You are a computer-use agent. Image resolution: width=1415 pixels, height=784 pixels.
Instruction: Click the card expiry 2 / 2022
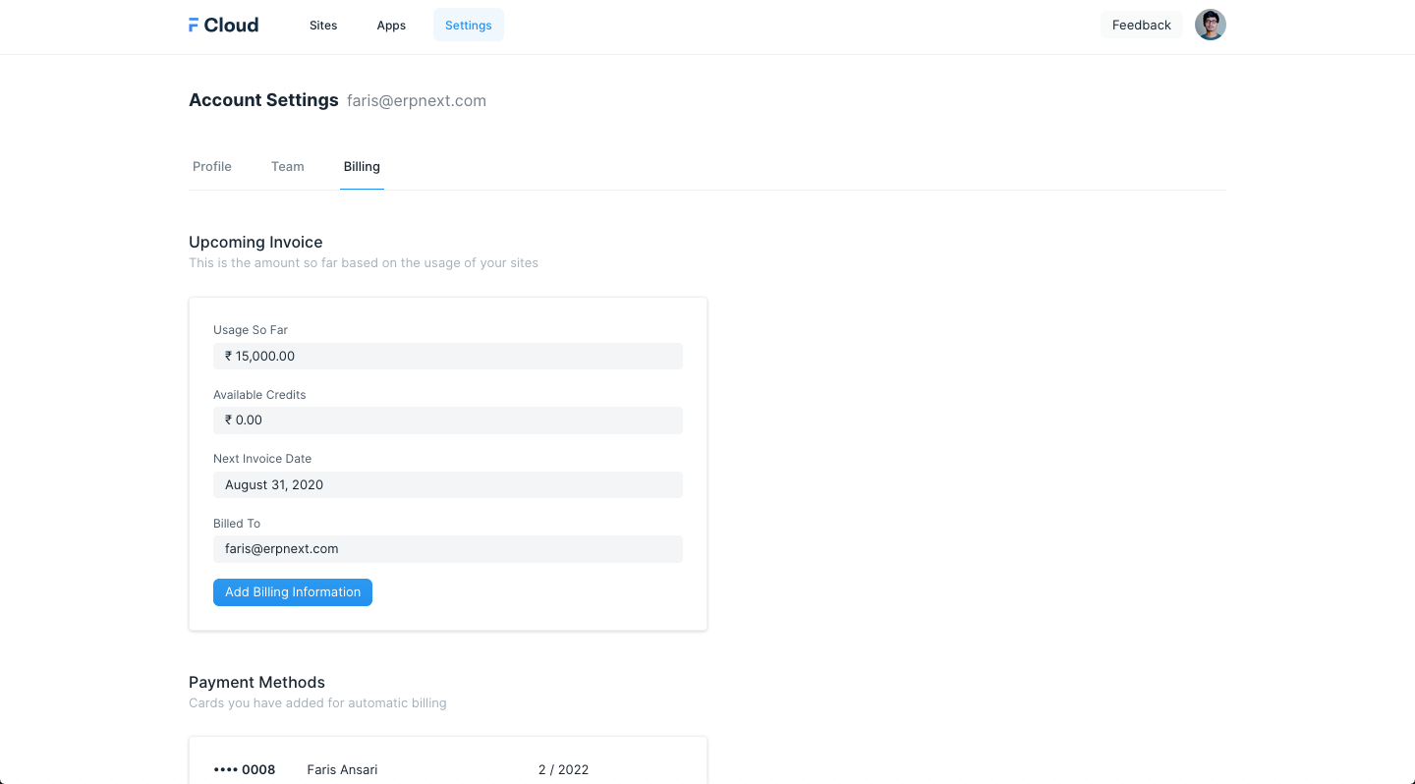563,769
